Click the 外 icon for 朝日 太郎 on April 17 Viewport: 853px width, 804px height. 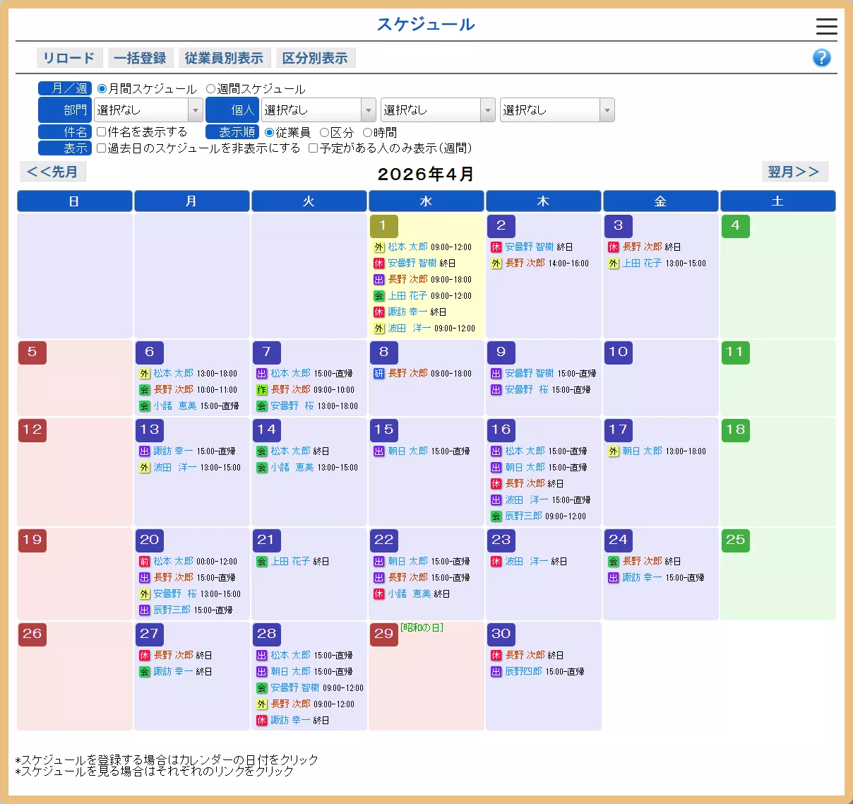tap(614, 451)
